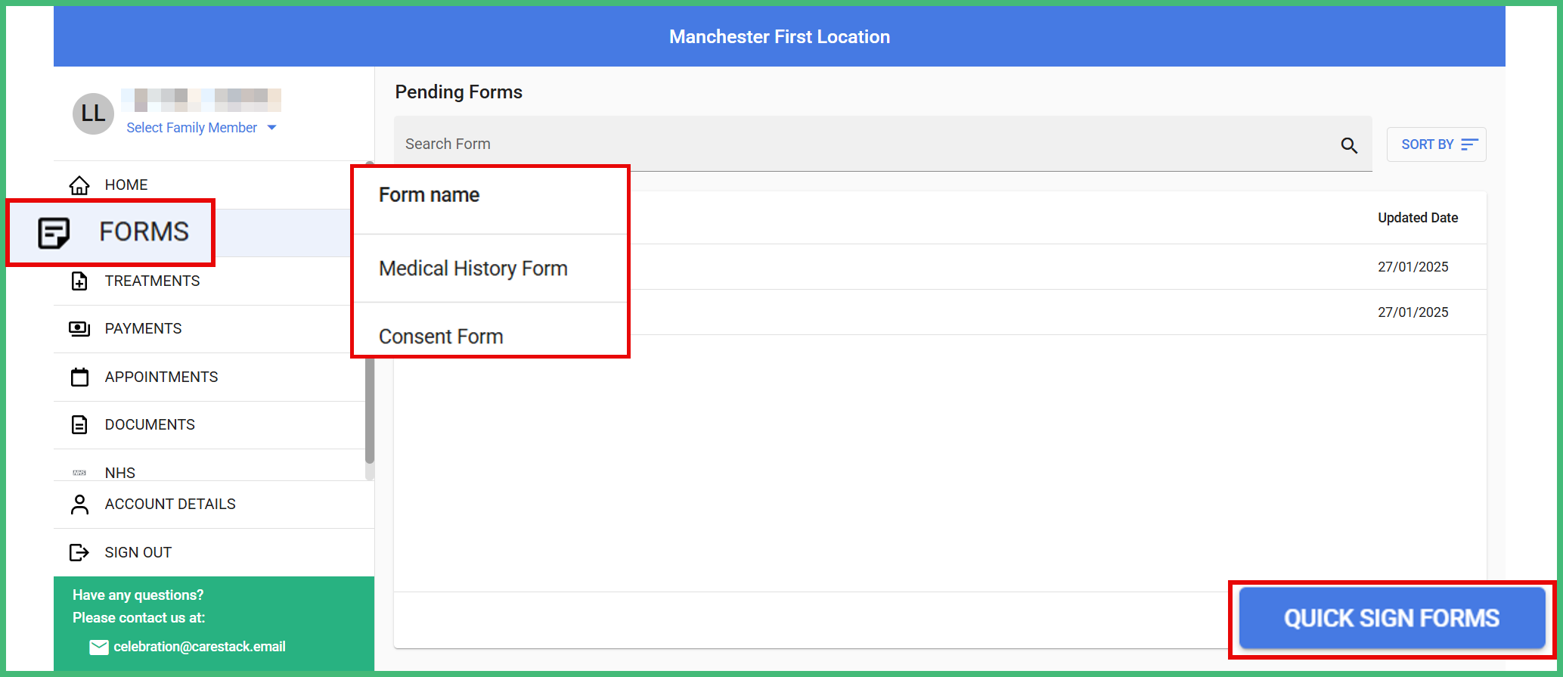Click the Account Details person icon
The height and width of the screenshot is (677, 1563).
79,505
